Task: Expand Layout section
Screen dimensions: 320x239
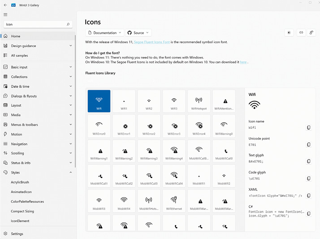Action: tap(38, 105)
